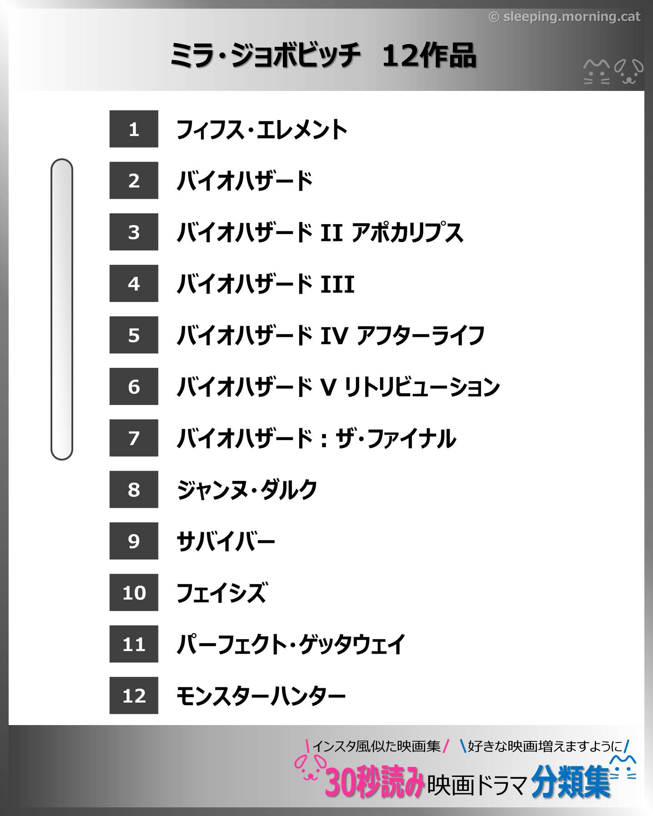
Task: Click パーフェクト・ゲッタウェイ title
Action: click(x=291, y=644)
